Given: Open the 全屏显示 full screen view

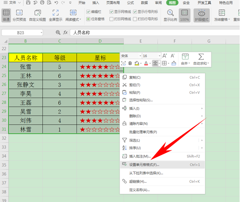Looking at the screenshot, I should click(x=55, y=15).
